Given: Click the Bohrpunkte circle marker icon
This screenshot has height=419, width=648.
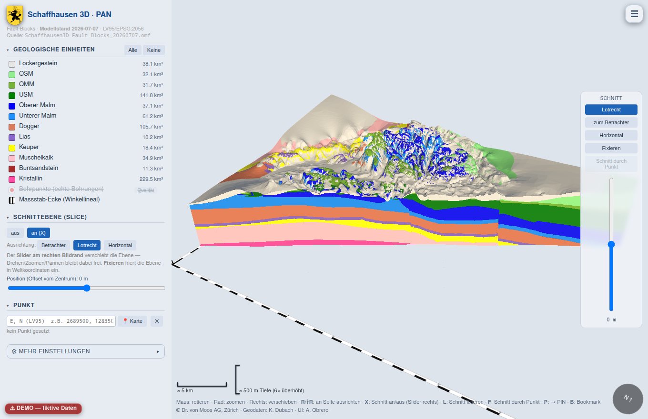Looking at the screenshot, I should (12, 190).
